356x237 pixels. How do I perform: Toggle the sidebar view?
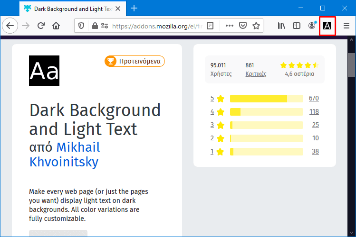(297, 26)
